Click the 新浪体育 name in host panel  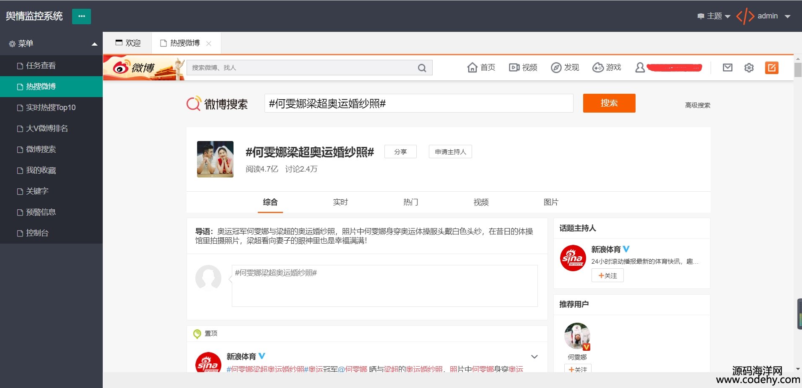[x=606, y=249]
